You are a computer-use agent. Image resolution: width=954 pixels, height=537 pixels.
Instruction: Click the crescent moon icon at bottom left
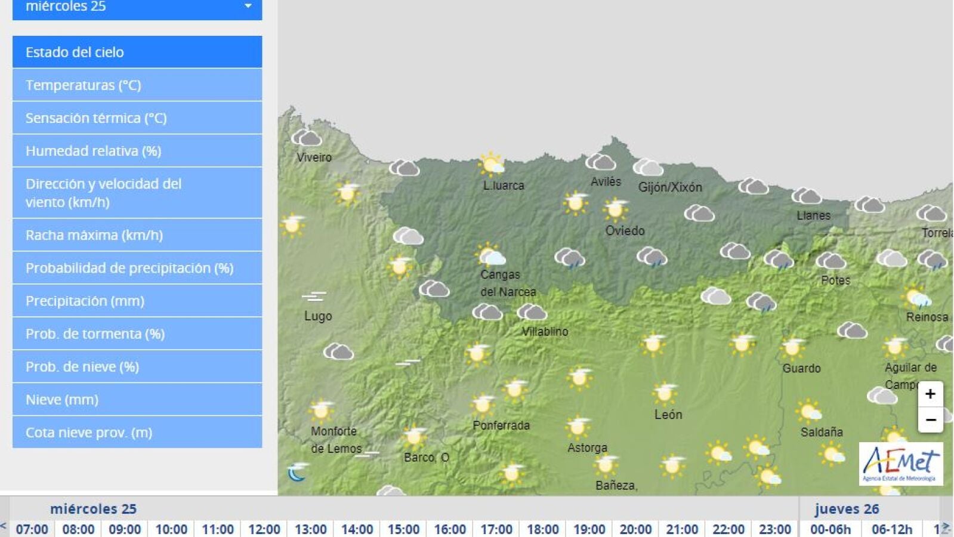tap(297, 472)
